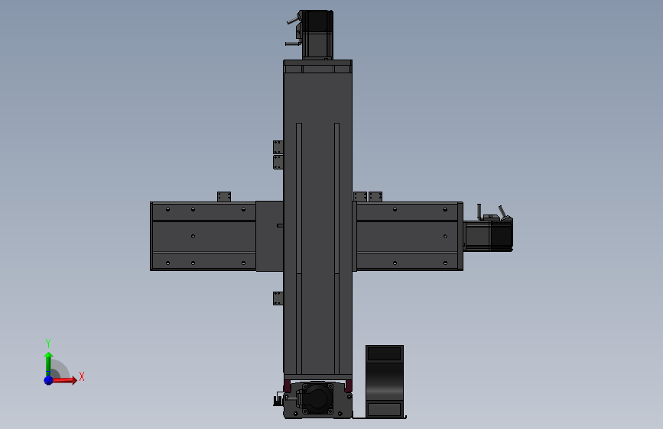Select the right section of the horizontal actuator
Viewport: 663px width, 429px height.
tap(408, 236)
